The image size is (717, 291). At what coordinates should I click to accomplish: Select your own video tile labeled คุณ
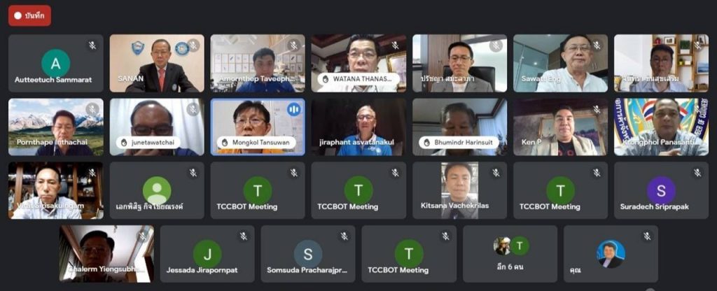(x=611, y=253)
